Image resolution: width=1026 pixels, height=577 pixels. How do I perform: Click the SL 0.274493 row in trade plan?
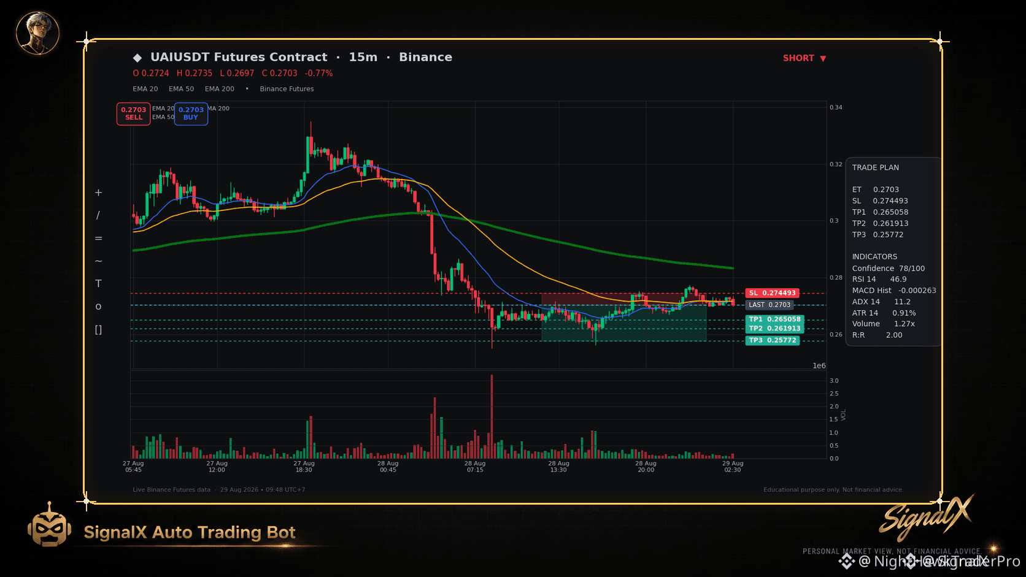point(880,201)
